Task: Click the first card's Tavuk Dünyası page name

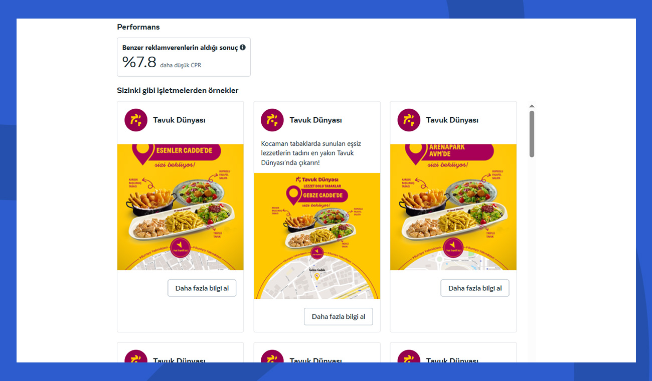Action: [x=179, y=120]
